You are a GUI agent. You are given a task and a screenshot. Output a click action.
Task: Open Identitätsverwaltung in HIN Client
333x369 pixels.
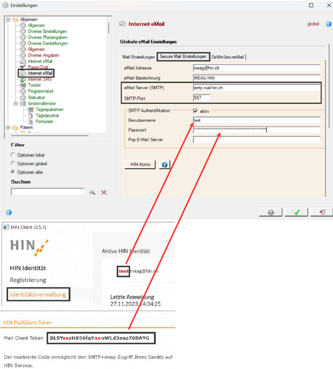38,294
